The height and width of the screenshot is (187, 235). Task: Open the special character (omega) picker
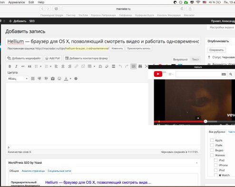(100, 66)
